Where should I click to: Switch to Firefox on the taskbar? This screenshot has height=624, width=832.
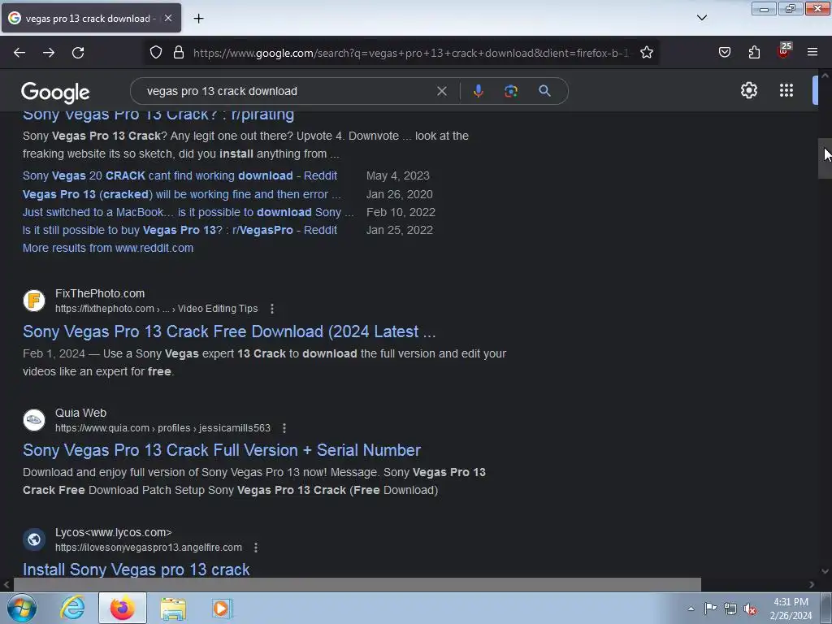[x=123, y=608]
